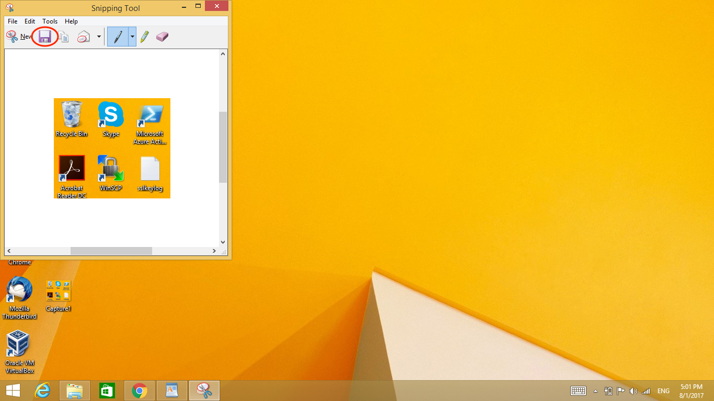714x401 pixels.
Task: Click the Copy icon in the toolbar
Action: [64, 37]
